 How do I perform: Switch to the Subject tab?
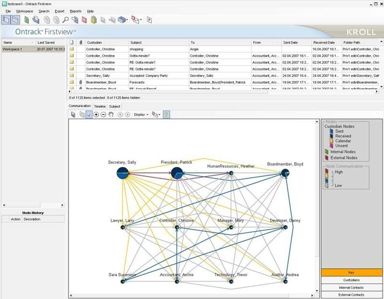pyautogui.click(x=114, y=106)
